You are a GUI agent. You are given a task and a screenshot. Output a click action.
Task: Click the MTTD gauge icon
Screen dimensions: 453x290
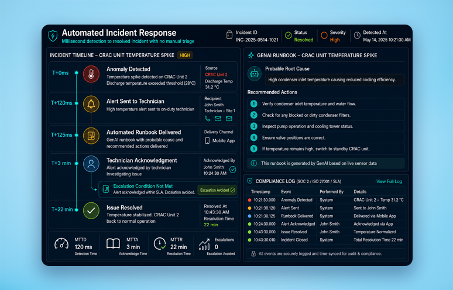[61, 244]
